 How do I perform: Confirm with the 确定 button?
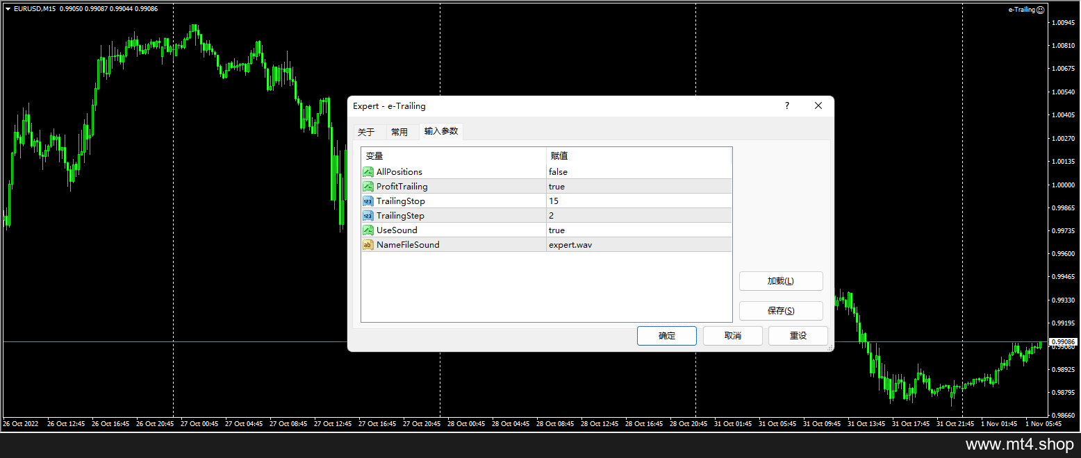point(667,336)
